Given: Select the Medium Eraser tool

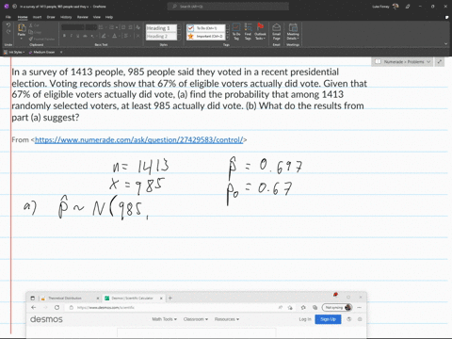Looking at the screenshot, I should click(41, 52).
